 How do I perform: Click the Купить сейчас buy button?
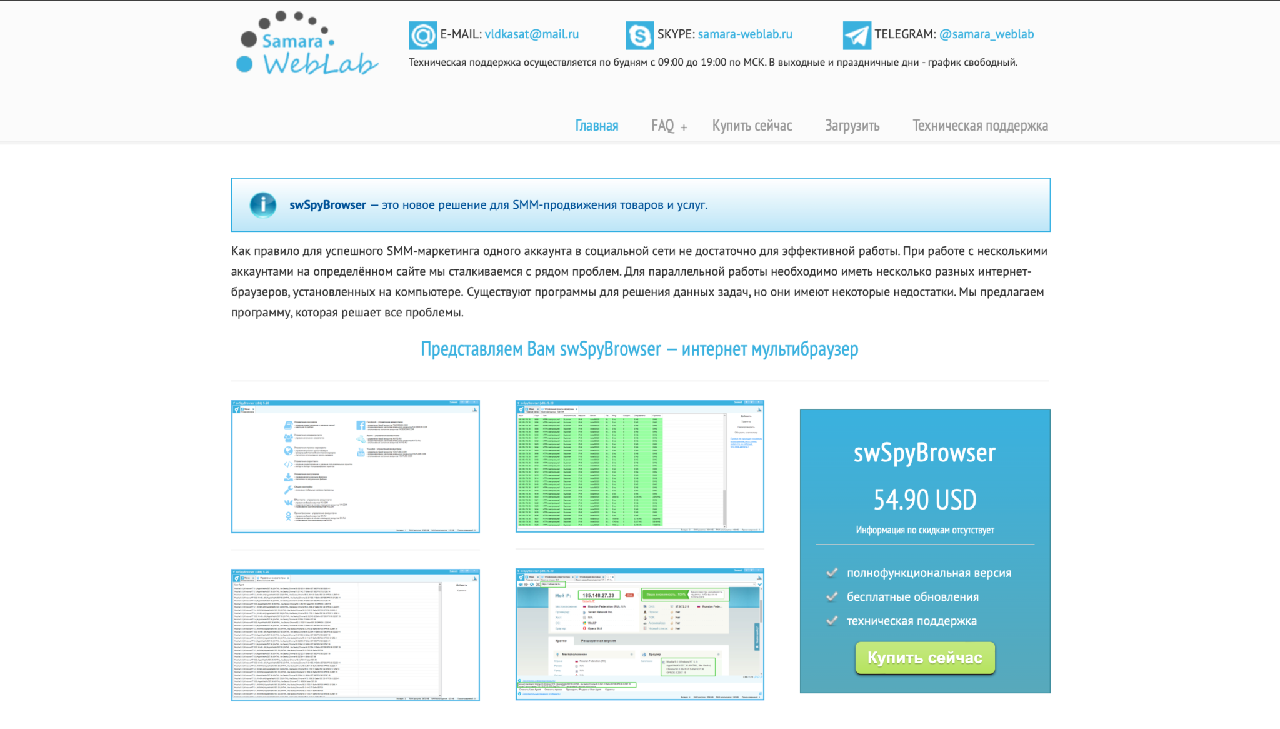(925, 658)
